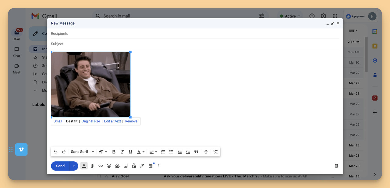Get add-ons with the plus icon
The height and width of the screenshot is (188, 390).
(x=375, y=112)
